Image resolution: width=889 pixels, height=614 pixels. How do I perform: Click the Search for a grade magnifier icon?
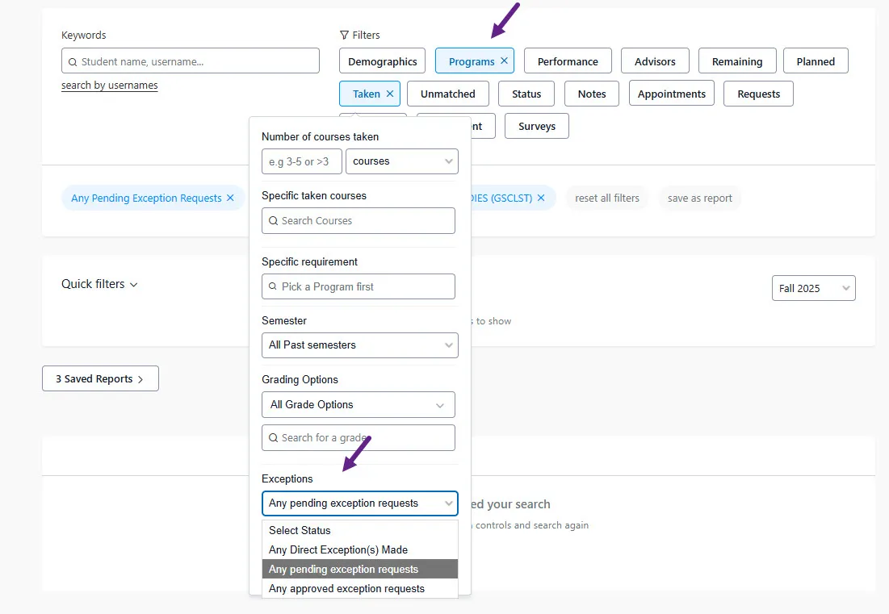tap(273, 438)
